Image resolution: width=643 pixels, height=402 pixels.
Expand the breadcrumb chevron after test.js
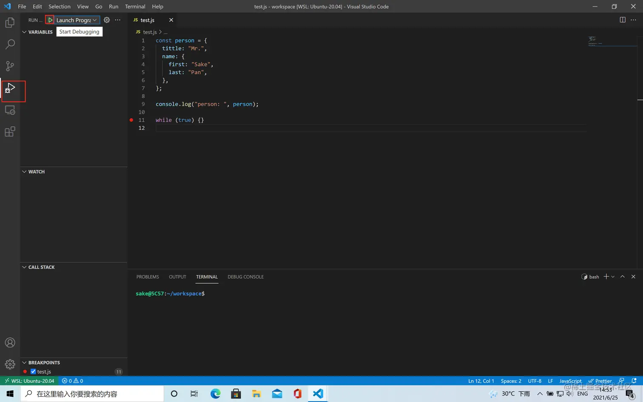tap(160, 32)
